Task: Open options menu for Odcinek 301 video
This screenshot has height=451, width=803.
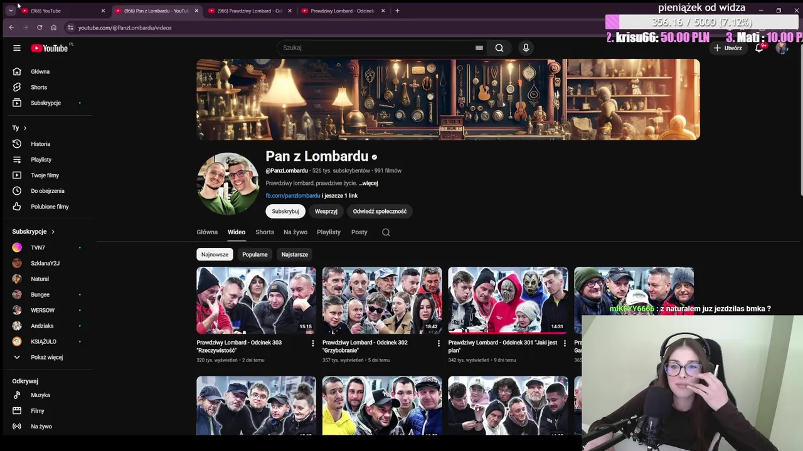Action: click(565, 343)
